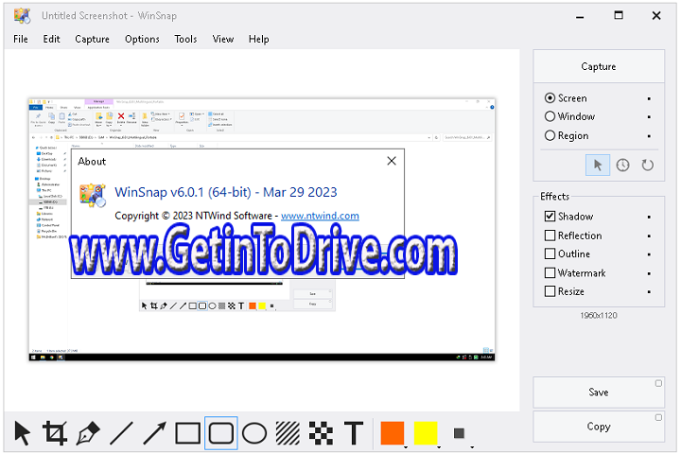
Task: Pick the orange primary color swatch
Action: point(393,432)
